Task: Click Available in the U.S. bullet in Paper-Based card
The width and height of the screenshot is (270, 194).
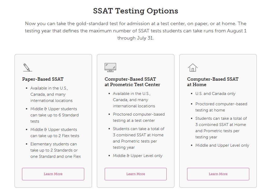Action: pos(51,94)
